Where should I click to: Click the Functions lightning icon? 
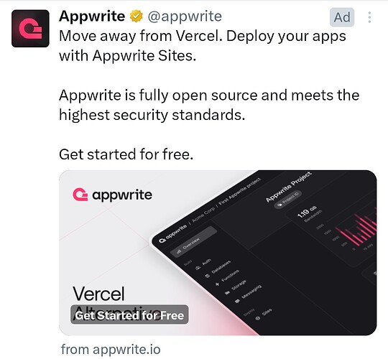218,284
